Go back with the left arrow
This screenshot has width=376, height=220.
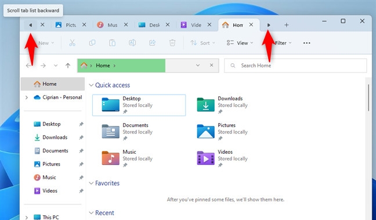click(x=28, y=66)
